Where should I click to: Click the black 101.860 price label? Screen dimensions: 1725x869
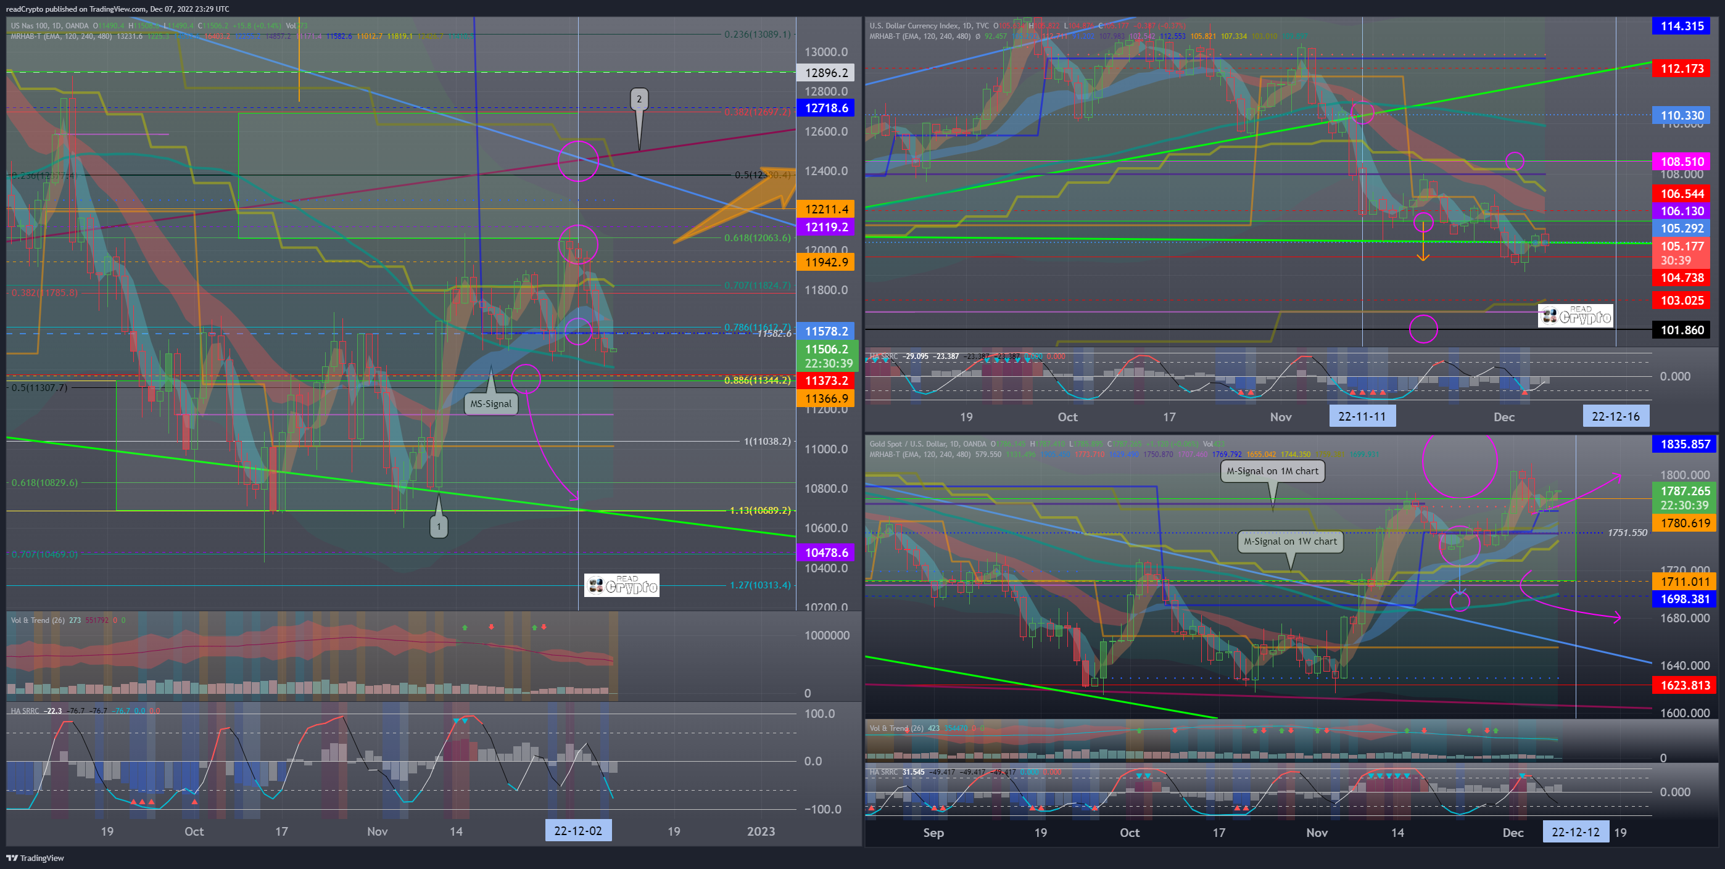click(1681, 330)
